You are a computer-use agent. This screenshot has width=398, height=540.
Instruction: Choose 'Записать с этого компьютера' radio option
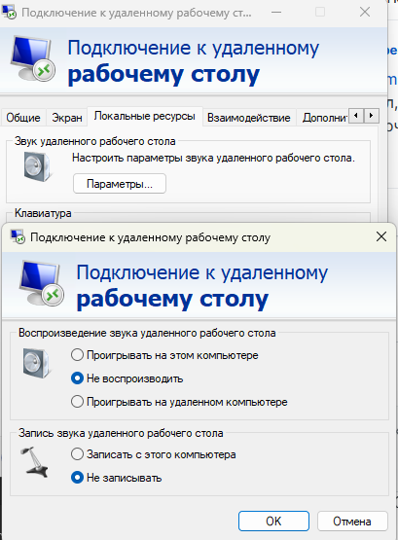click(153, 454)
